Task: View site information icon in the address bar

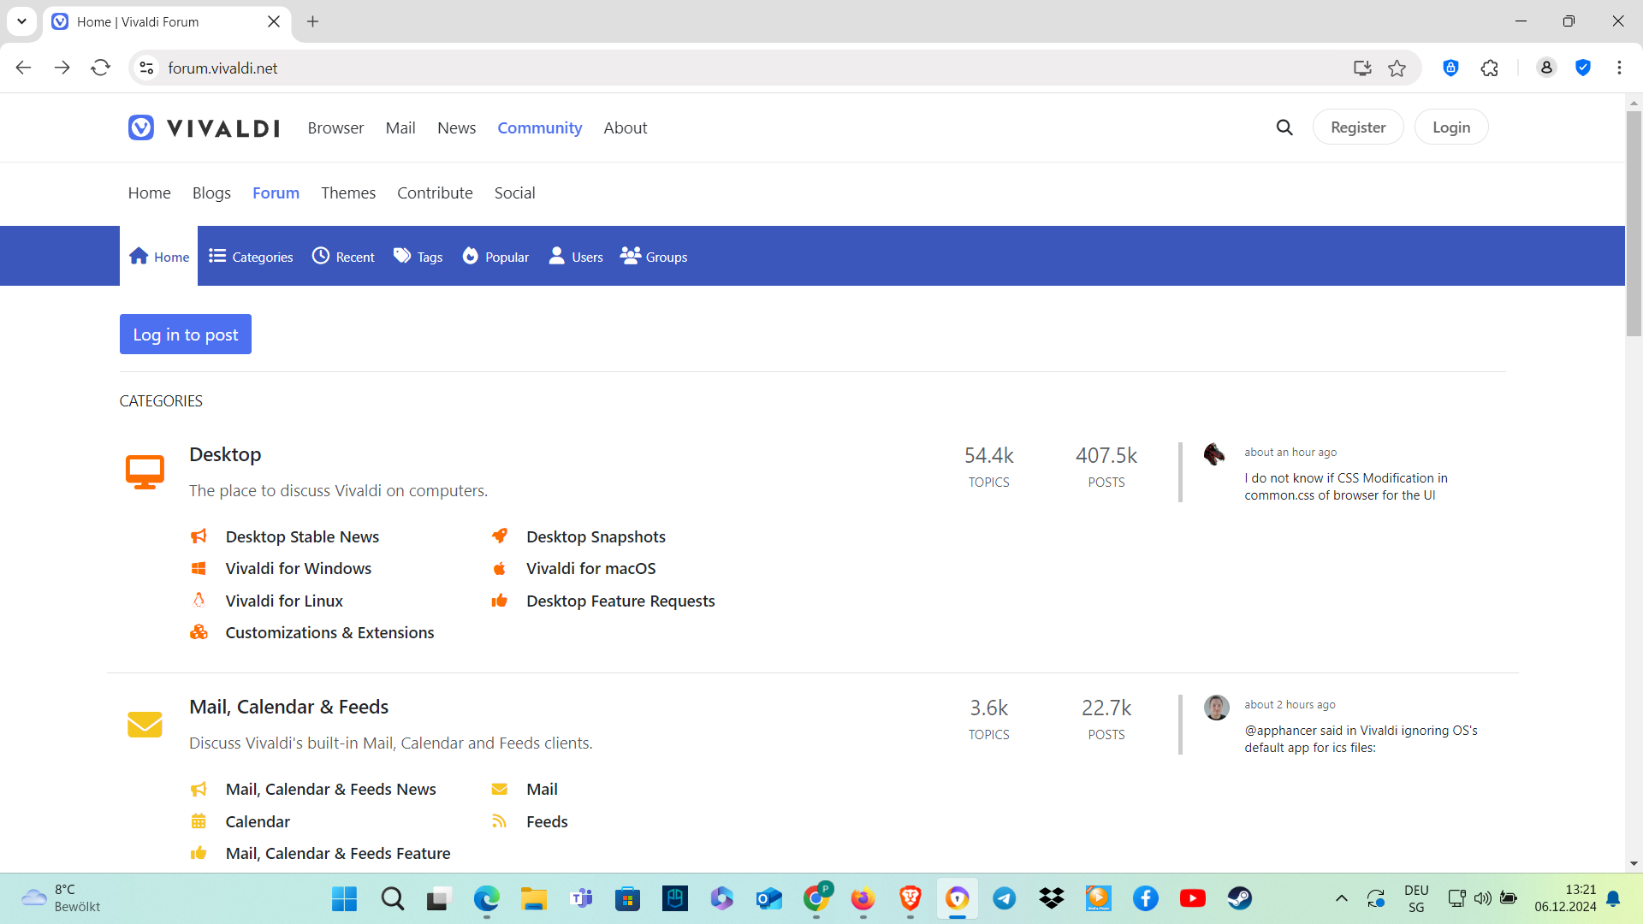Action: (x=147, y=68)
